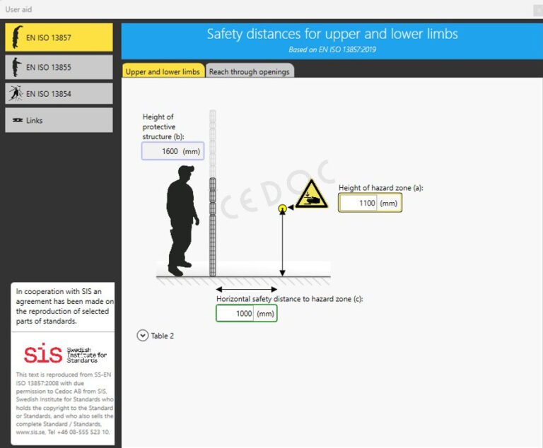Click the 'Horizontal safety distance to hazard zone (c):' label

tap(289, 299)
